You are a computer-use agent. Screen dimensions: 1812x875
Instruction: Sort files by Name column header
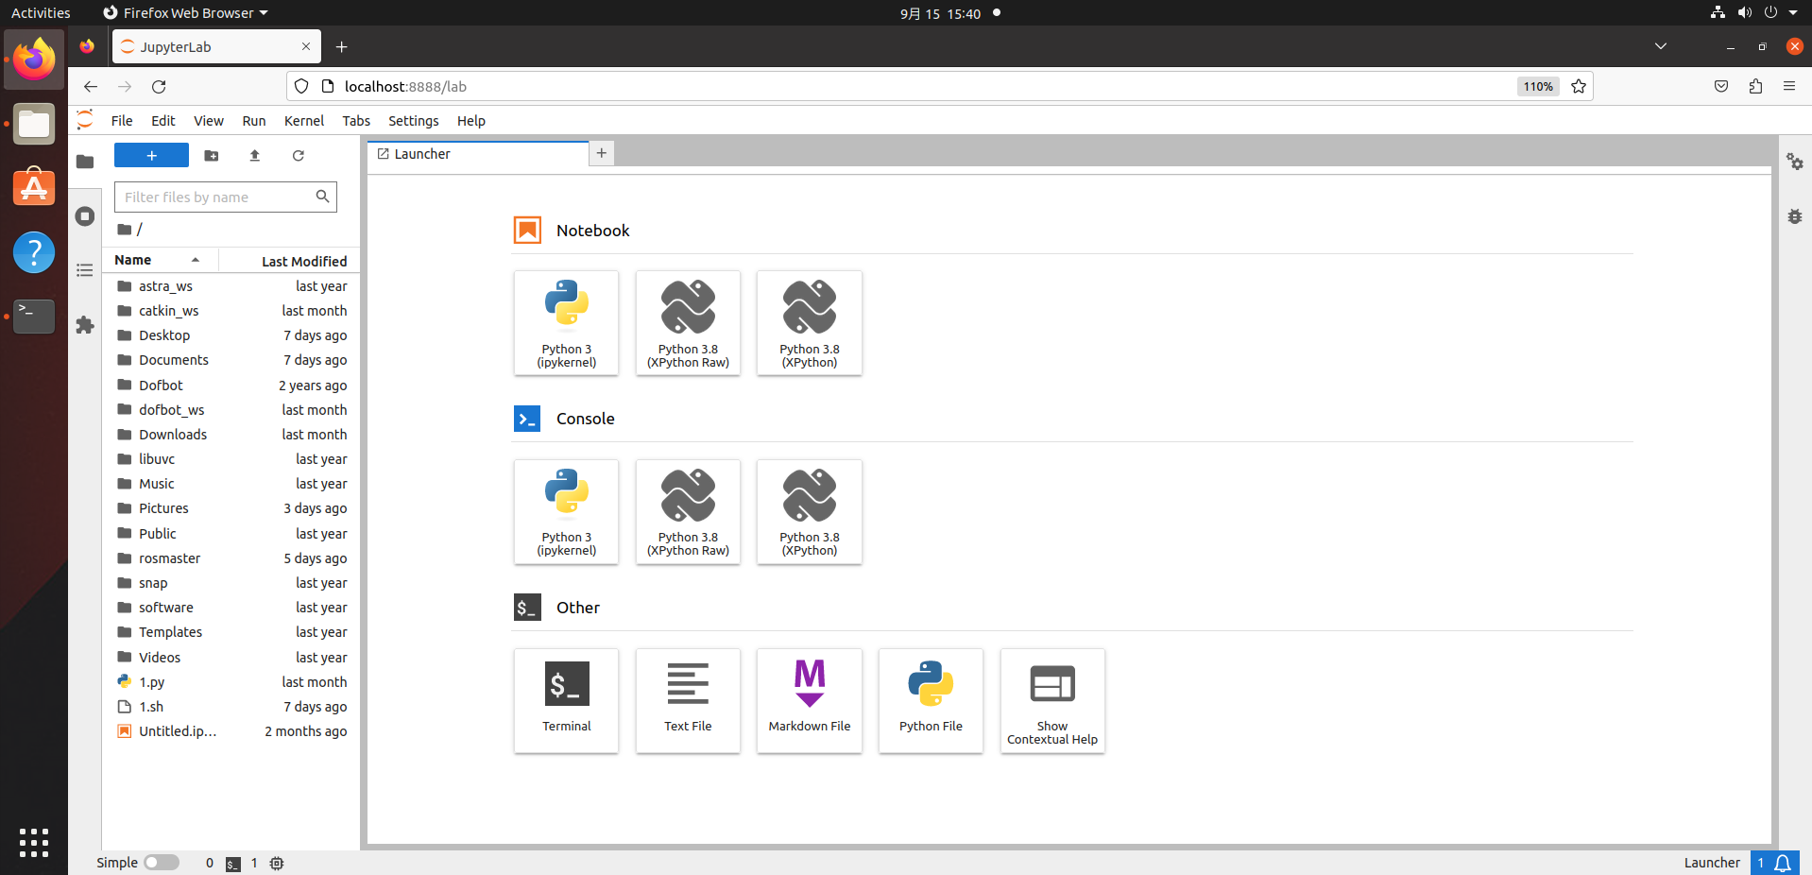pos(161,260)
